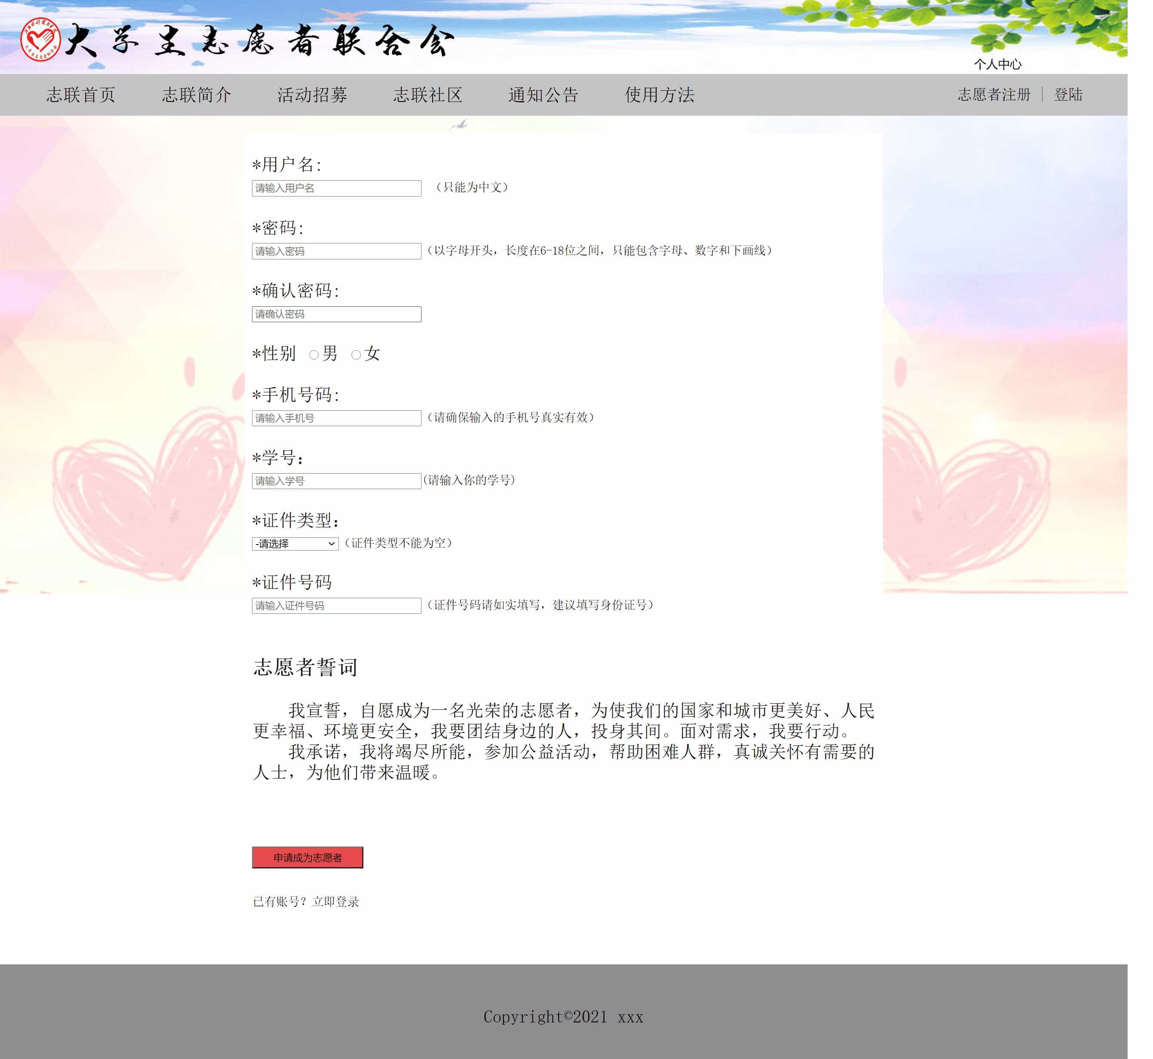Open 个人中心 link in header

(x=998, y=64)
